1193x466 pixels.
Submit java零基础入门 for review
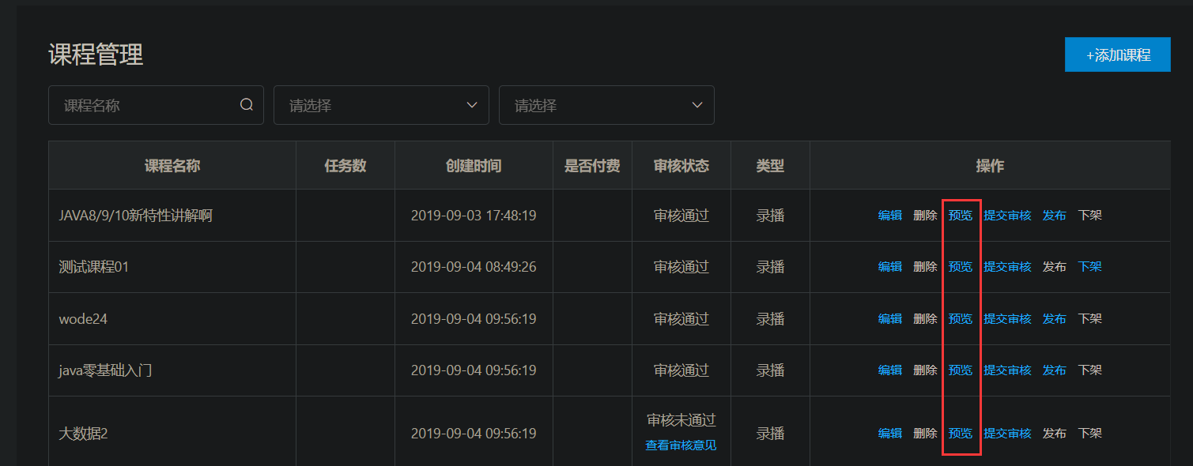(1007, 370)
